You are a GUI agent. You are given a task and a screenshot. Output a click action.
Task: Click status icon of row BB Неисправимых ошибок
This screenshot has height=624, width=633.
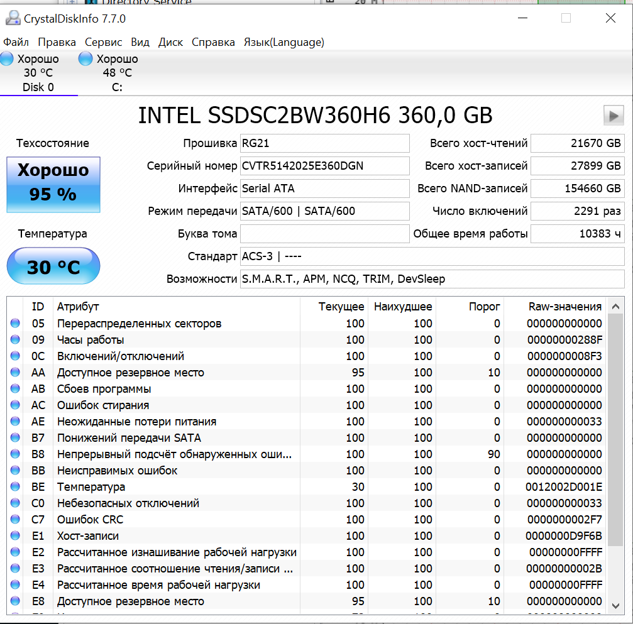(15, 470)
